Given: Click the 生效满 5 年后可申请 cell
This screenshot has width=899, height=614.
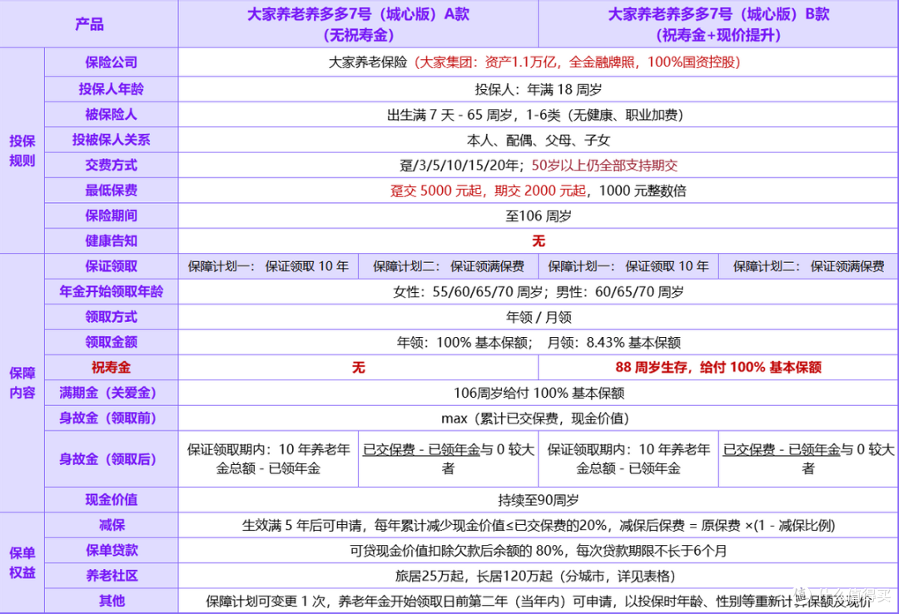Looking at the screenshot, I should point(539,525).
